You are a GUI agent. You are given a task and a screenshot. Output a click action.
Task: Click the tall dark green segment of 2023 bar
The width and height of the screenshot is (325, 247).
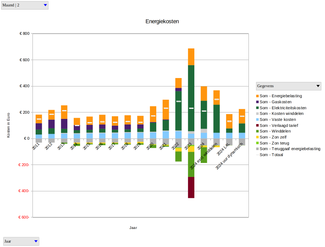191,98
